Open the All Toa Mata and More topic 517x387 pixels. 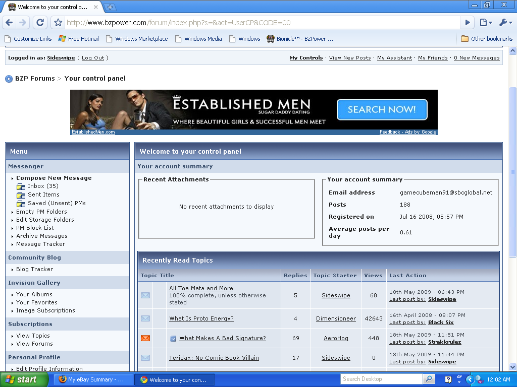201,288
